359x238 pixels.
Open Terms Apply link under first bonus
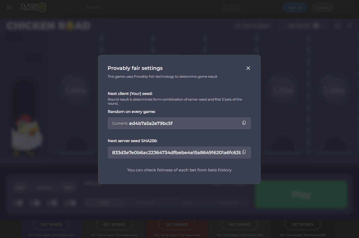click(43, 235)
